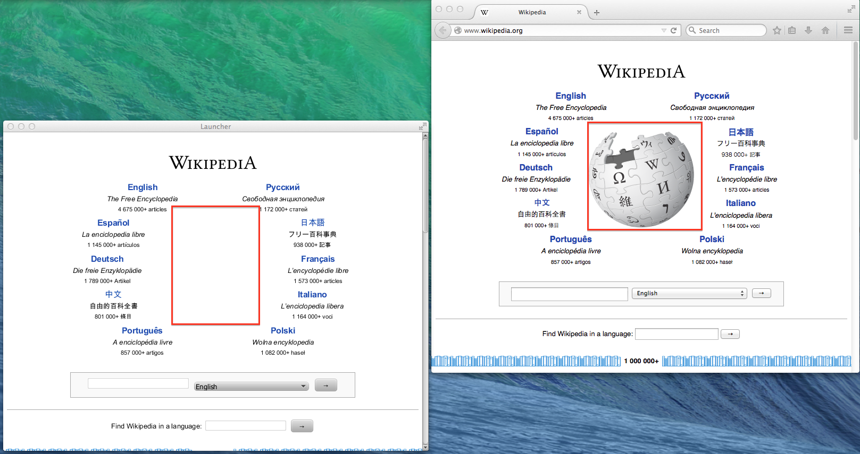Open the bookmarks list icon in the toolbar
The image size is (860, 454).
click(x=792, y=30)
